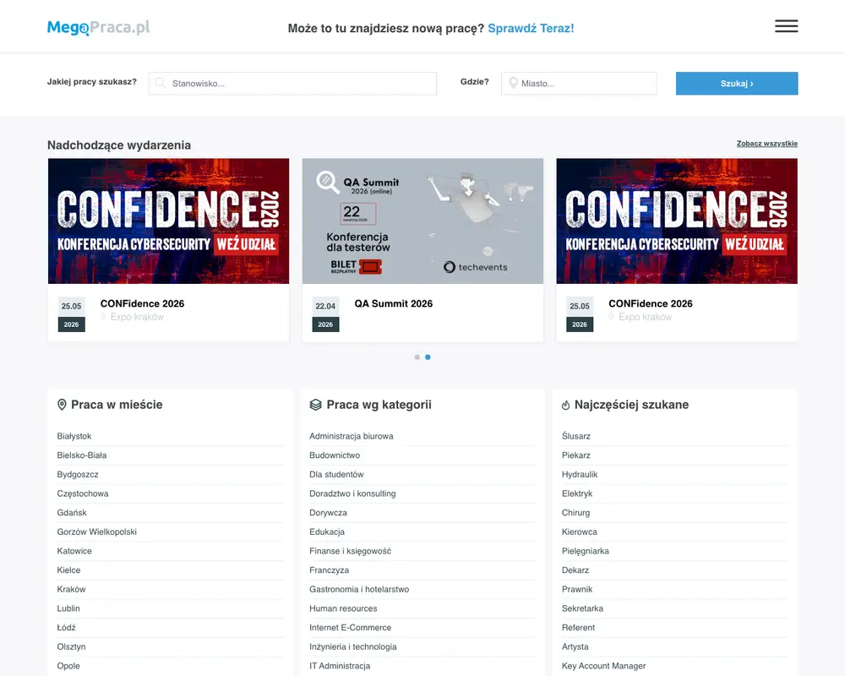Open Internet E-Commerce category

pos(351,628)
